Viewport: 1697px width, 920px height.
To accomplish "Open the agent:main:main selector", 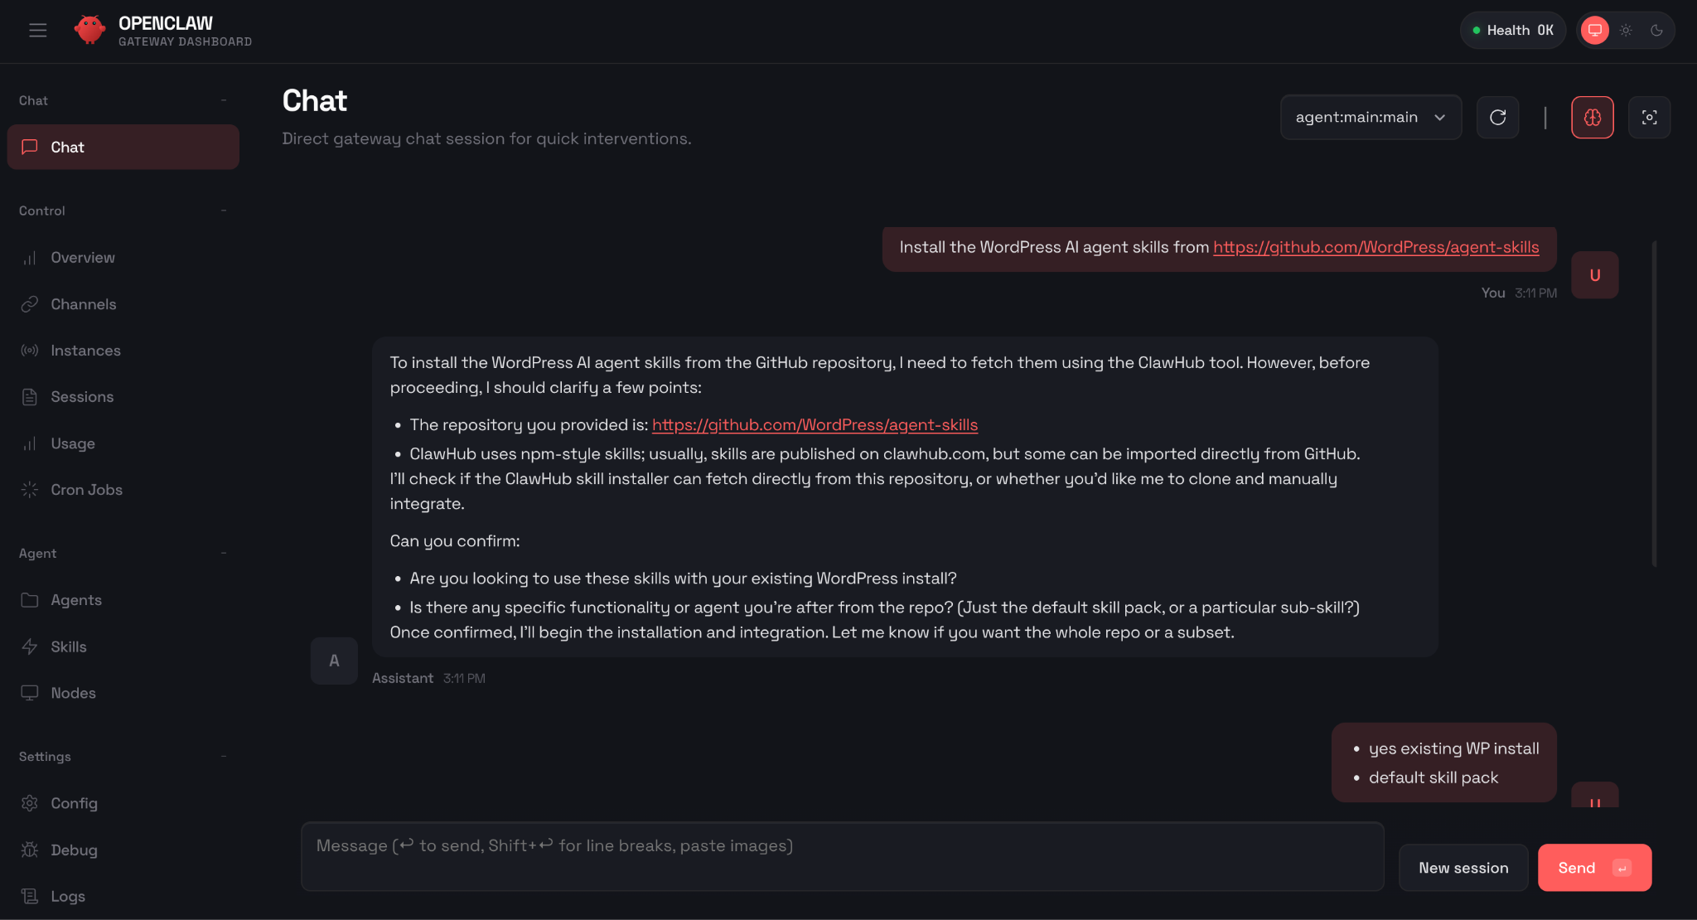I will (1371, 117).
